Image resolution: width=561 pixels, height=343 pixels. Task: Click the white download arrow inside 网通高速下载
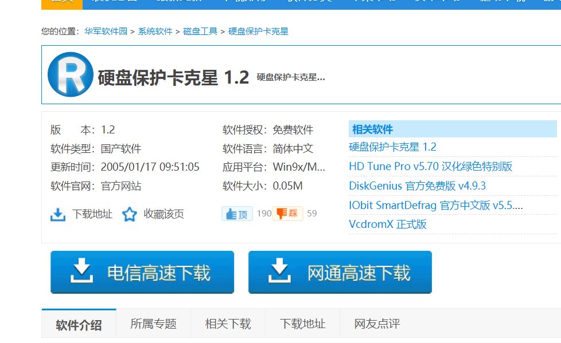[281, 271]
